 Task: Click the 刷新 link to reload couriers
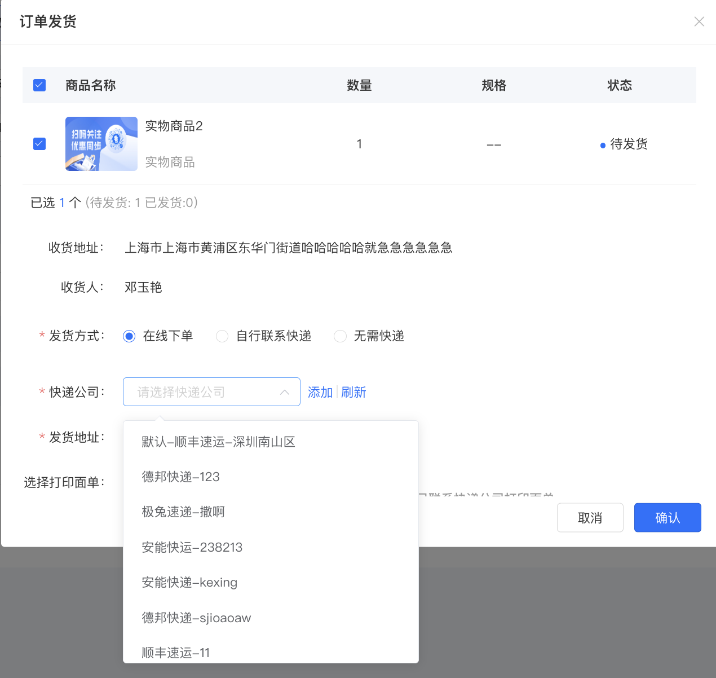(x=353, y=392)
